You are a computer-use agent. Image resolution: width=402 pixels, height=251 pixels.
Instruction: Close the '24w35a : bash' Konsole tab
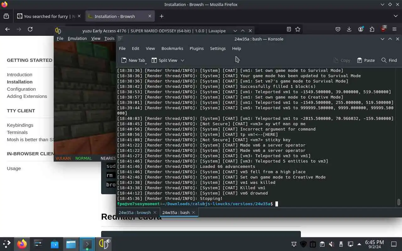[x=193, y=212]
